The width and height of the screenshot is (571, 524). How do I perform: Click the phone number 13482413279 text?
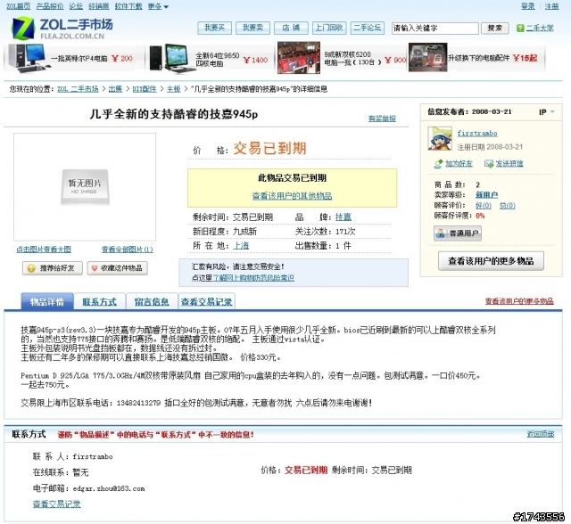(138, 403)
